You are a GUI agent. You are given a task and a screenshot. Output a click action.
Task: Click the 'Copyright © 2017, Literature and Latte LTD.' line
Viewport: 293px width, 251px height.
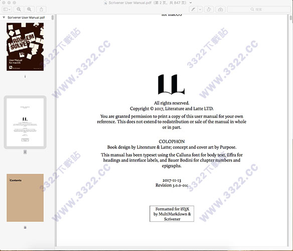pos(172,108)
